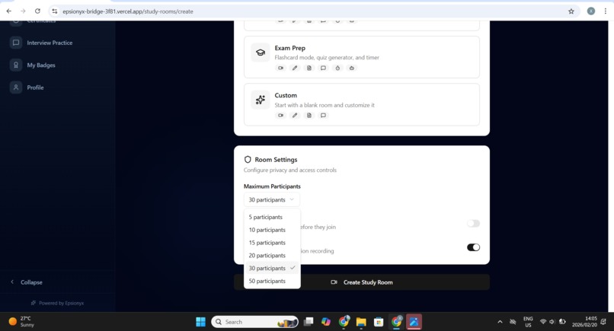Show hidden icons with the system tray chevron

[x=500, y=322]
